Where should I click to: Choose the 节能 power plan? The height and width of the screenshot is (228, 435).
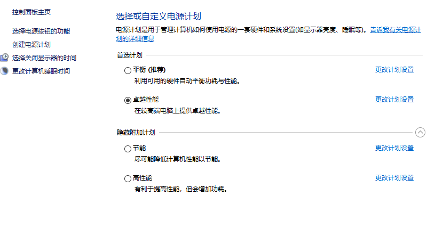tap(128, 149)
